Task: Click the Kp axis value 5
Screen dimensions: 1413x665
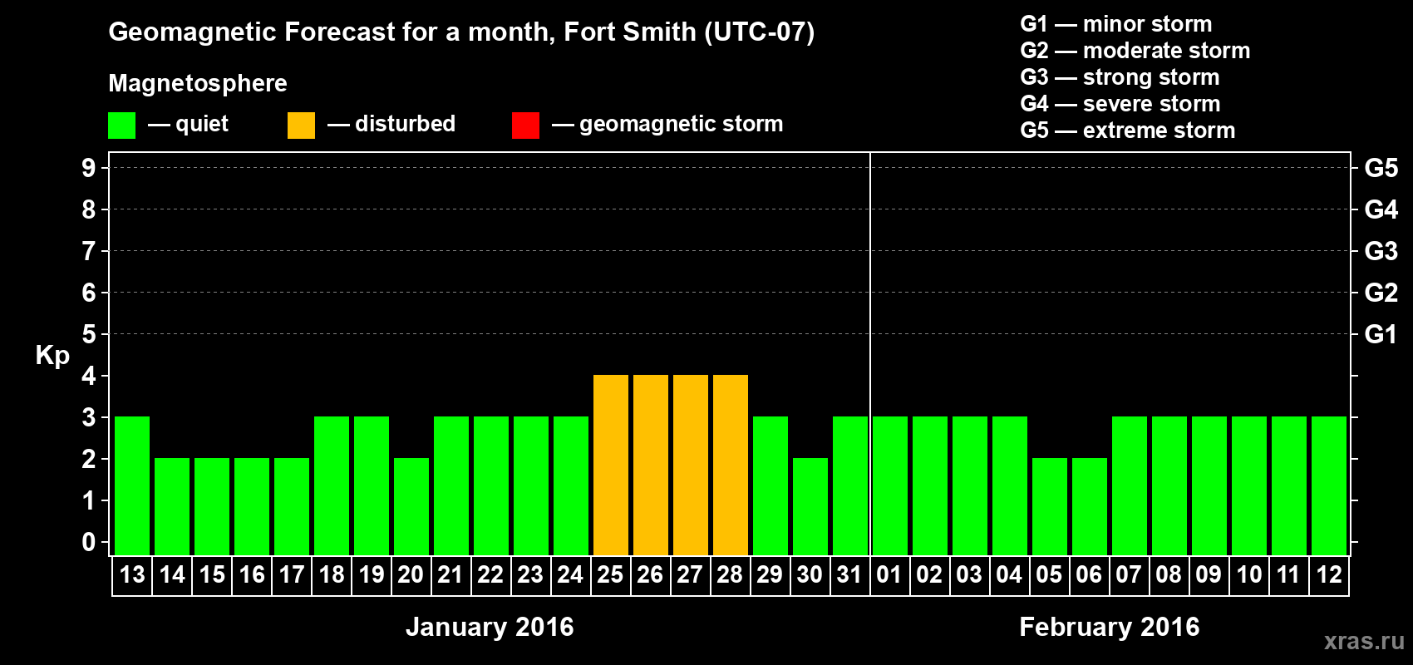Action: click(x=89, y=334)
